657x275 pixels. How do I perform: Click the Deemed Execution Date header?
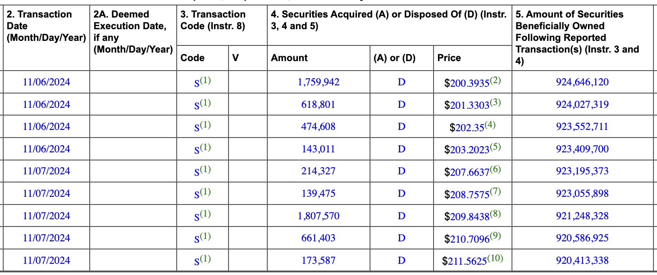pyautogui.click(x=133, y=32)
